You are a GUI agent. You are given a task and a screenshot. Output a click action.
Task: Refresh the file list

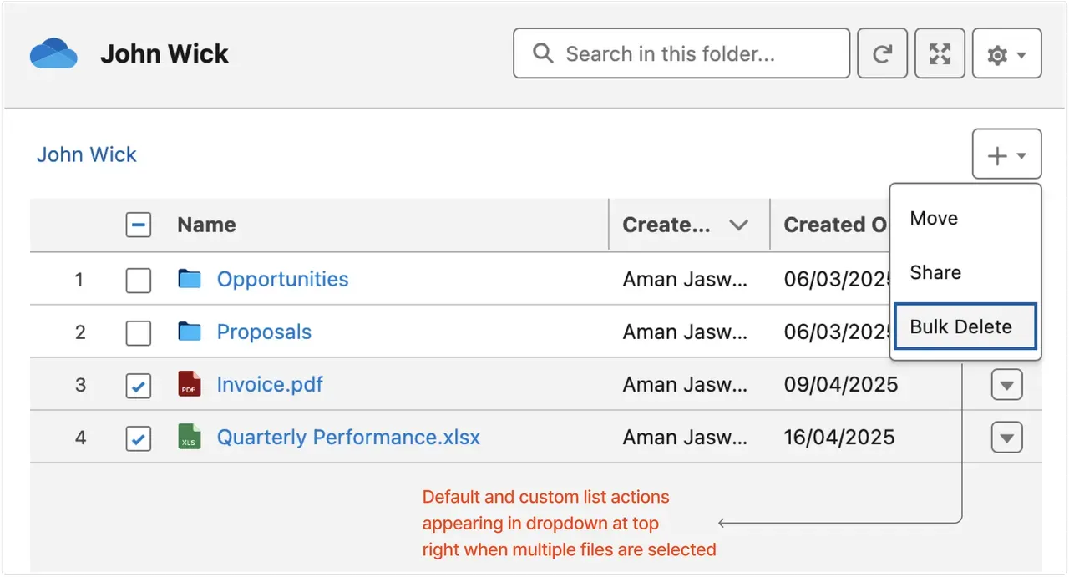(x=882, y=53)
